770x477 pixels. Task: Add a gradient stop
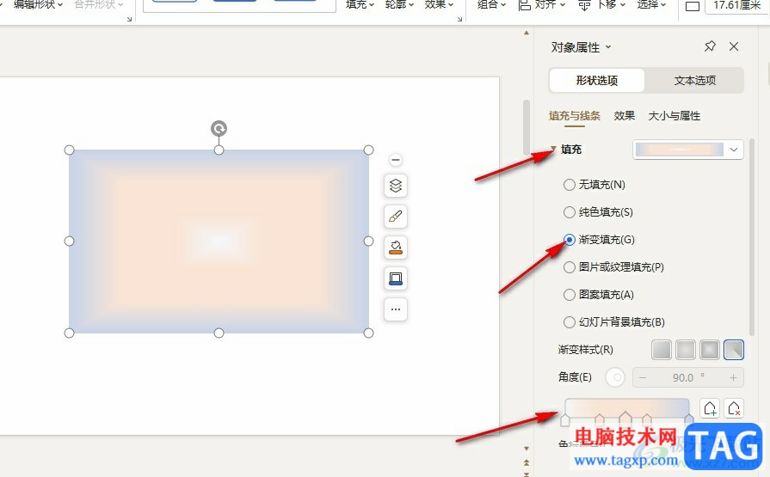pyautogui.click(x=710, y=408)
